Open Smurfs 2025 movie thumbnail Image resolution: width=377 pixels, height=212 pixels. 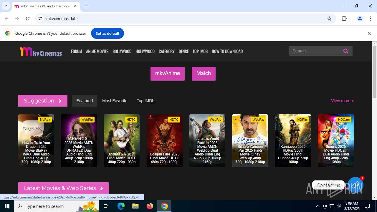336,141
